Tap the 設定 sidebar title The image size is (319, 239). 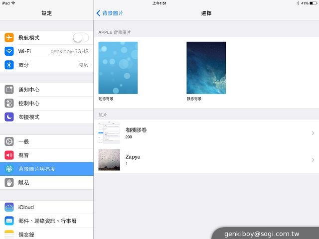click(x=46, y=13)
